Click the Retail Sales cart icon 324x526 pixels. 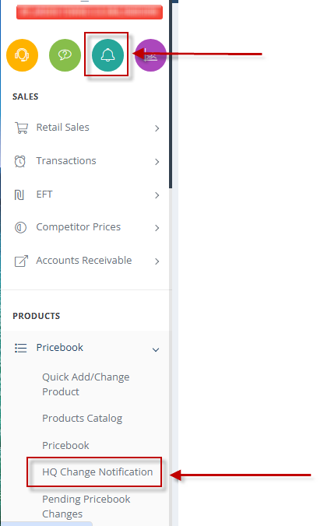point(21,128)
